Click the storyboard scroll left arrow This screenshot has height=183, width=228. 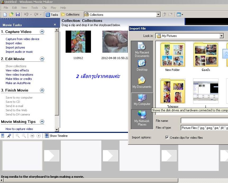click(2, 180)
